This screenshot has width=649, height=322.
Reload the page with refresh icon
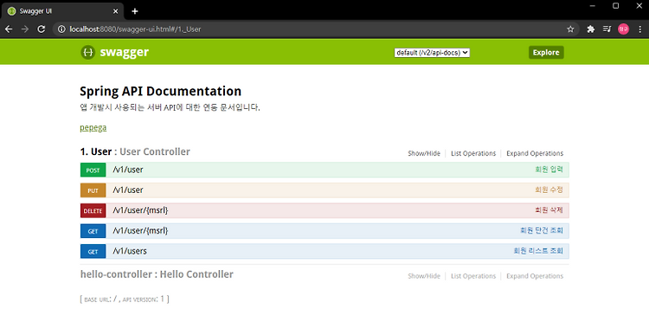pos(41,29)
